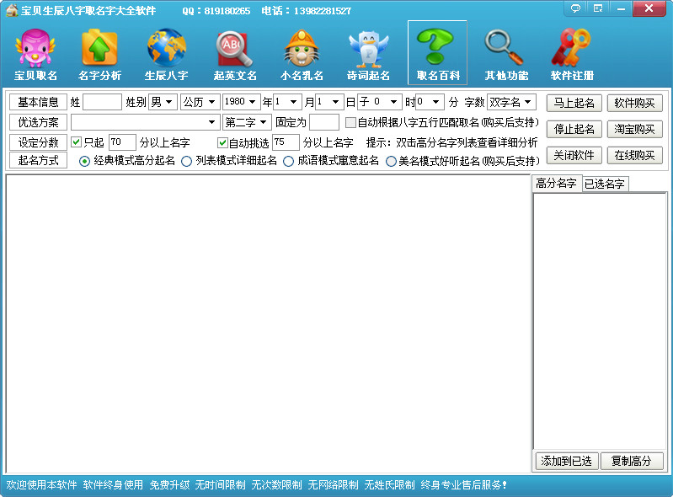673x497 pixels.
Task: Select 列表模式详细起名 radio button
Action: point(187,161)
